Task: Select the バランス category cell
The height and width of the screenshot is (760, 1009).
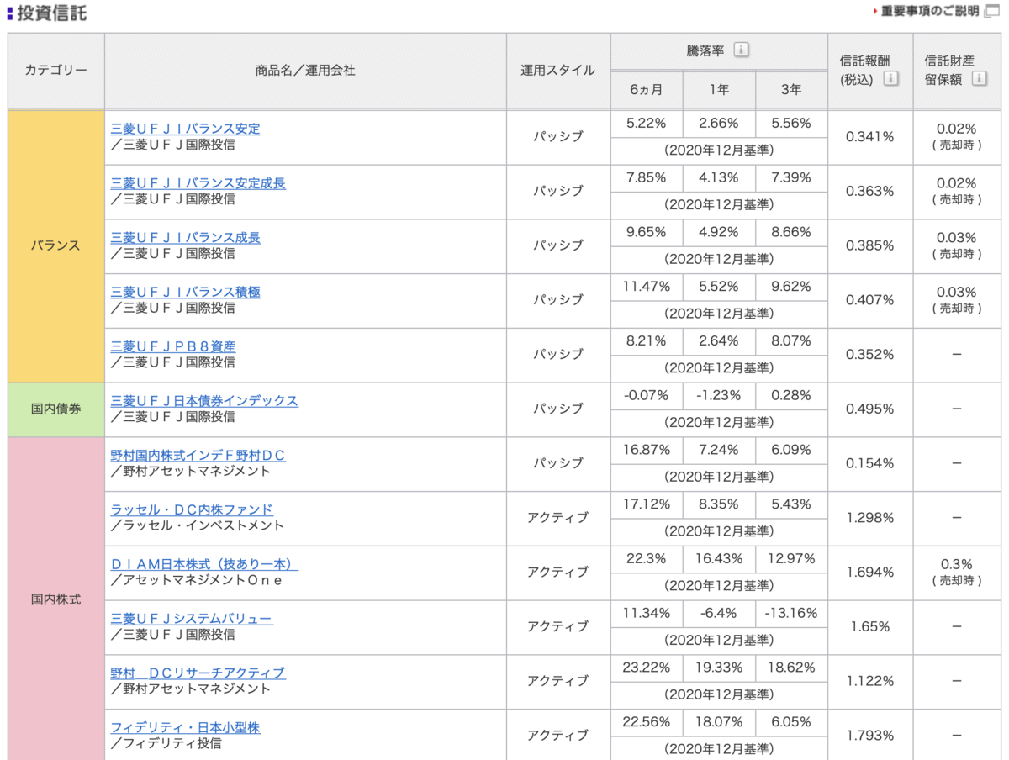Action: coord(56,245)
